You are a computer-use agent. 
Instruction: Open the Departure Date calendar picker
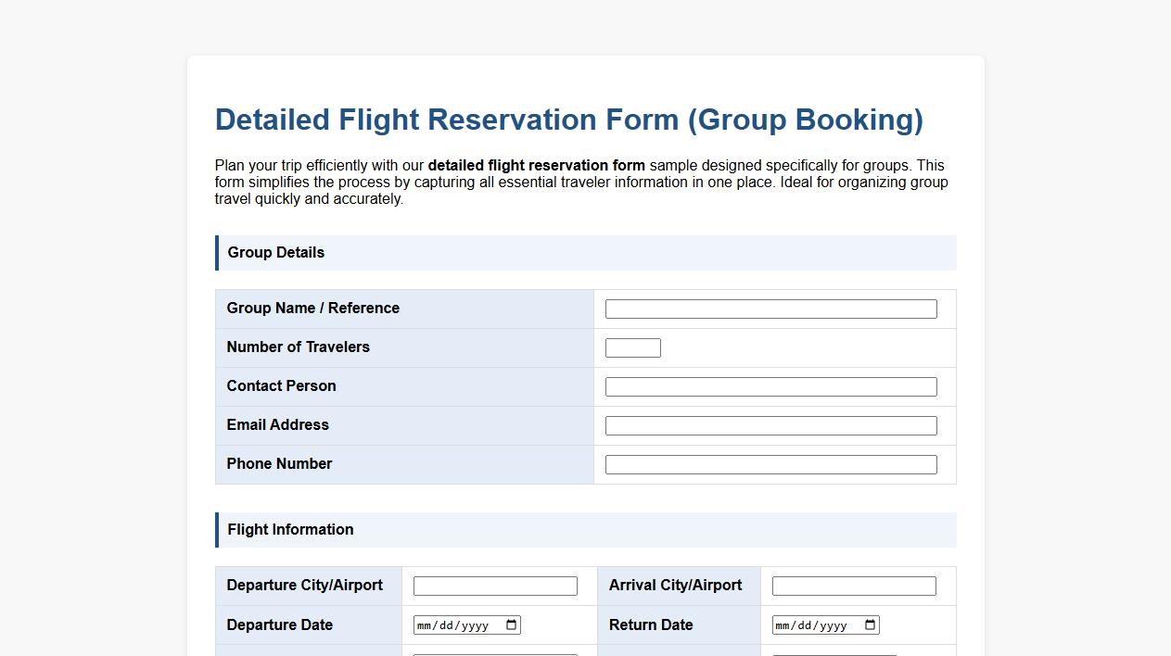pos(511,624)
